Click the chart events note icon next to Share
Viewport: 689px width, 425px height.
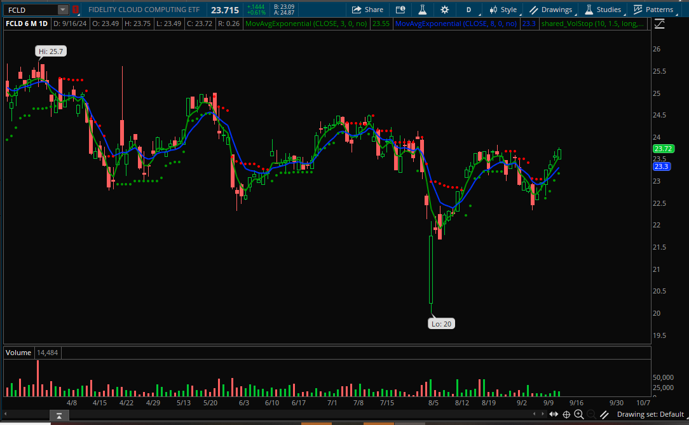pyautogui.click(x=400, y=10)
